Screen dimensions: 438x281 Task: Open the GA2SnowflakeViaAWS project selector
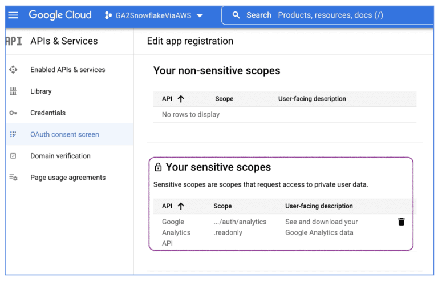tap(153, 15)
